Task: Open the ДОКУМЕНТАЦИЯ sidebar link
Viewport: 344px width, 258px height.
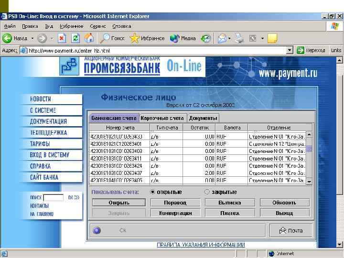Action: (48, 121)
